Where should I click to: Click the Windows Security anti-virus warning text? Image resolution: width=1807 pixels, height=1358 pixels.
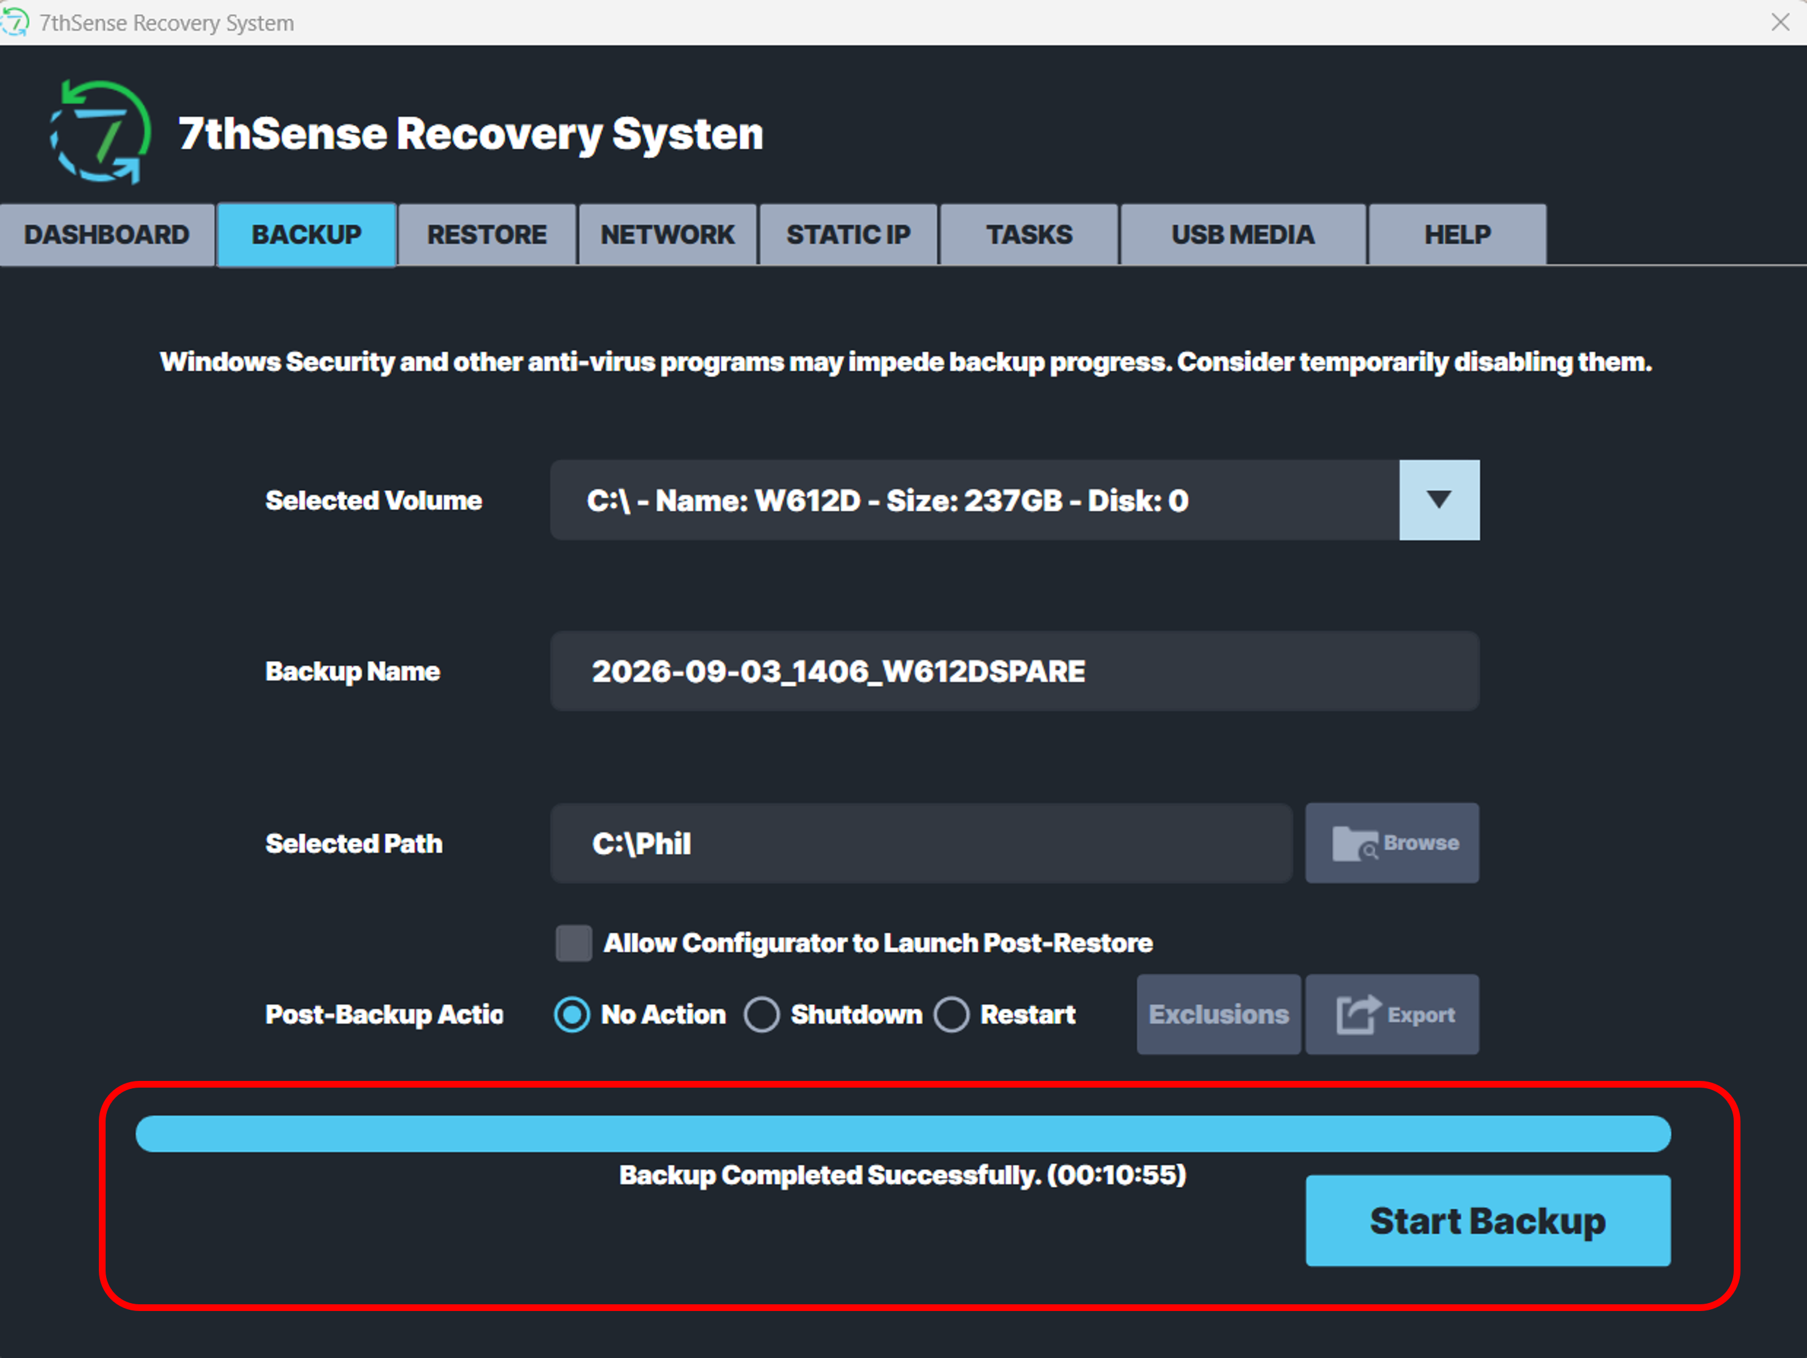point(905,362)
